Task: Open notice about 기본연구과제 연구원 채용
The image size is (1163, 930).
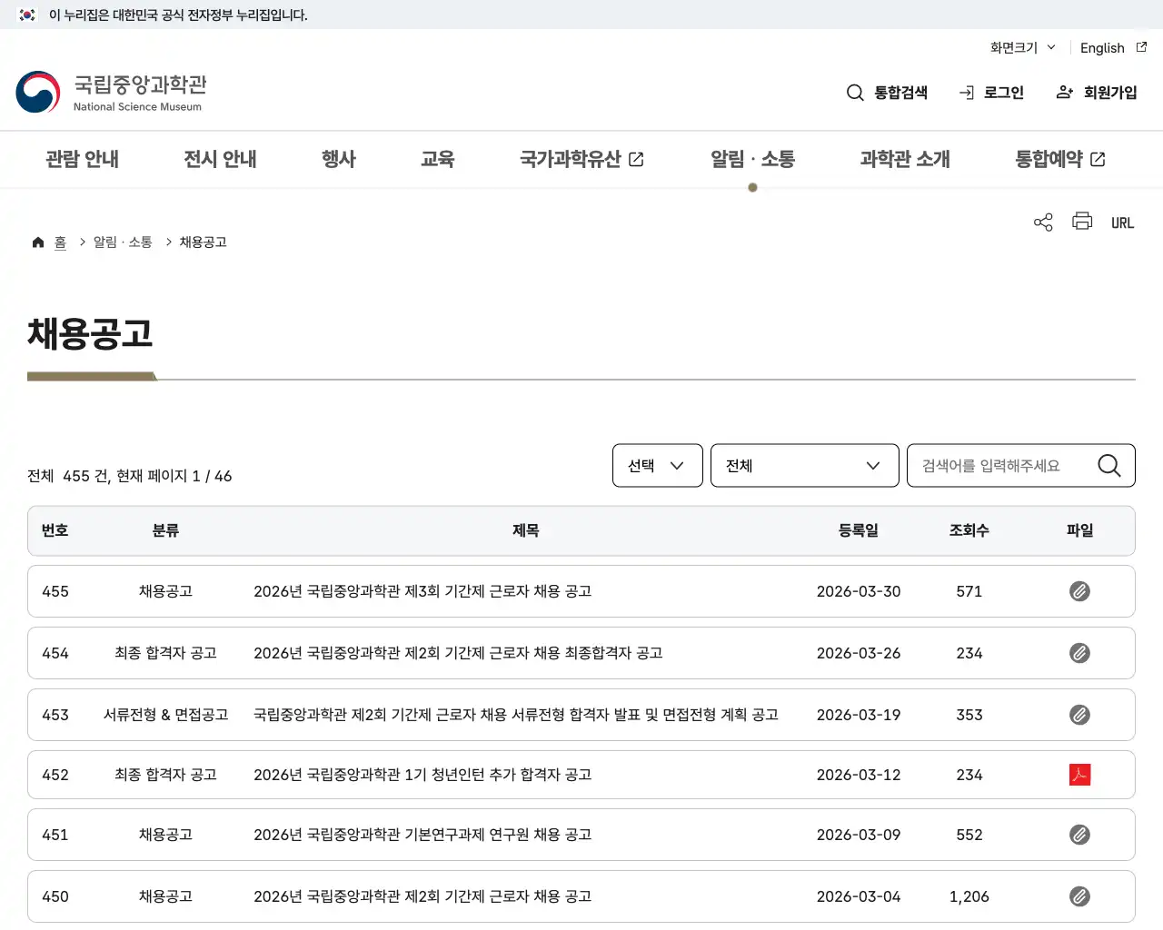Action: 422,835
